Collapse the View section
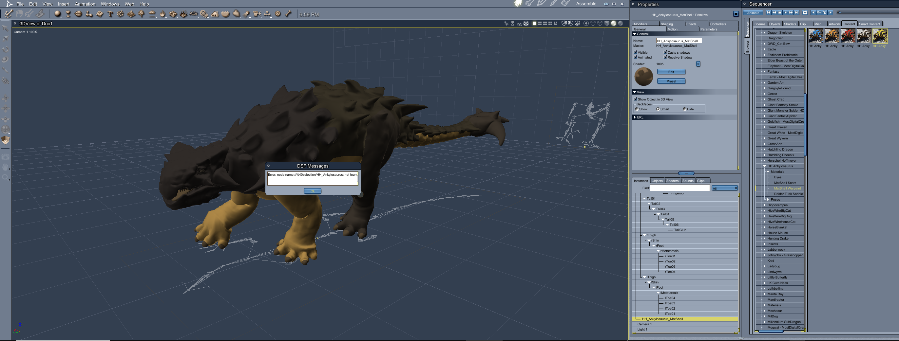The width and height of the screenshot is (899, 341). pyautogui.click(x=635, y=92)
